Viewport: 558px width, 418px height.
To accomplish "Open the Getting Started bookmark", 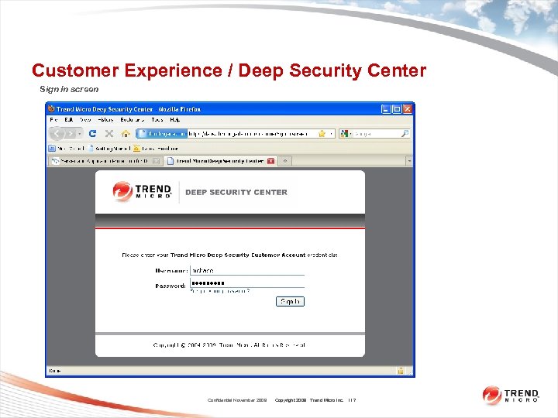I will click(x=109, y=148).
